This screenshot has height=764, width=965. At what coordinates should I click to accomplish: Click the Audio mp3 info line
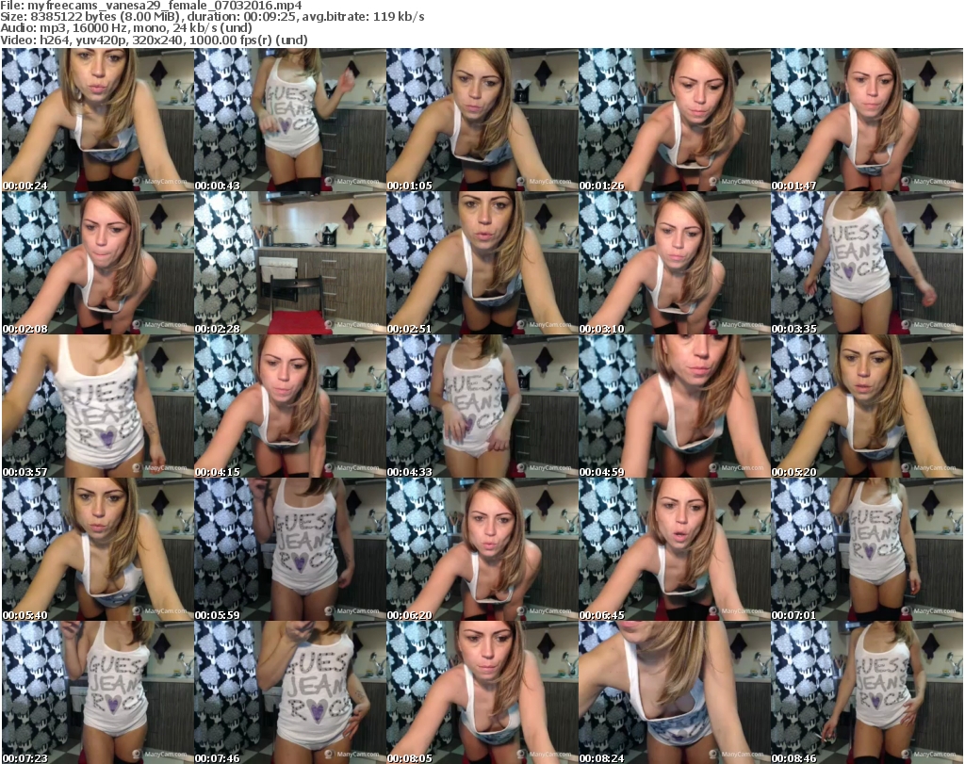tap(126, 28)
